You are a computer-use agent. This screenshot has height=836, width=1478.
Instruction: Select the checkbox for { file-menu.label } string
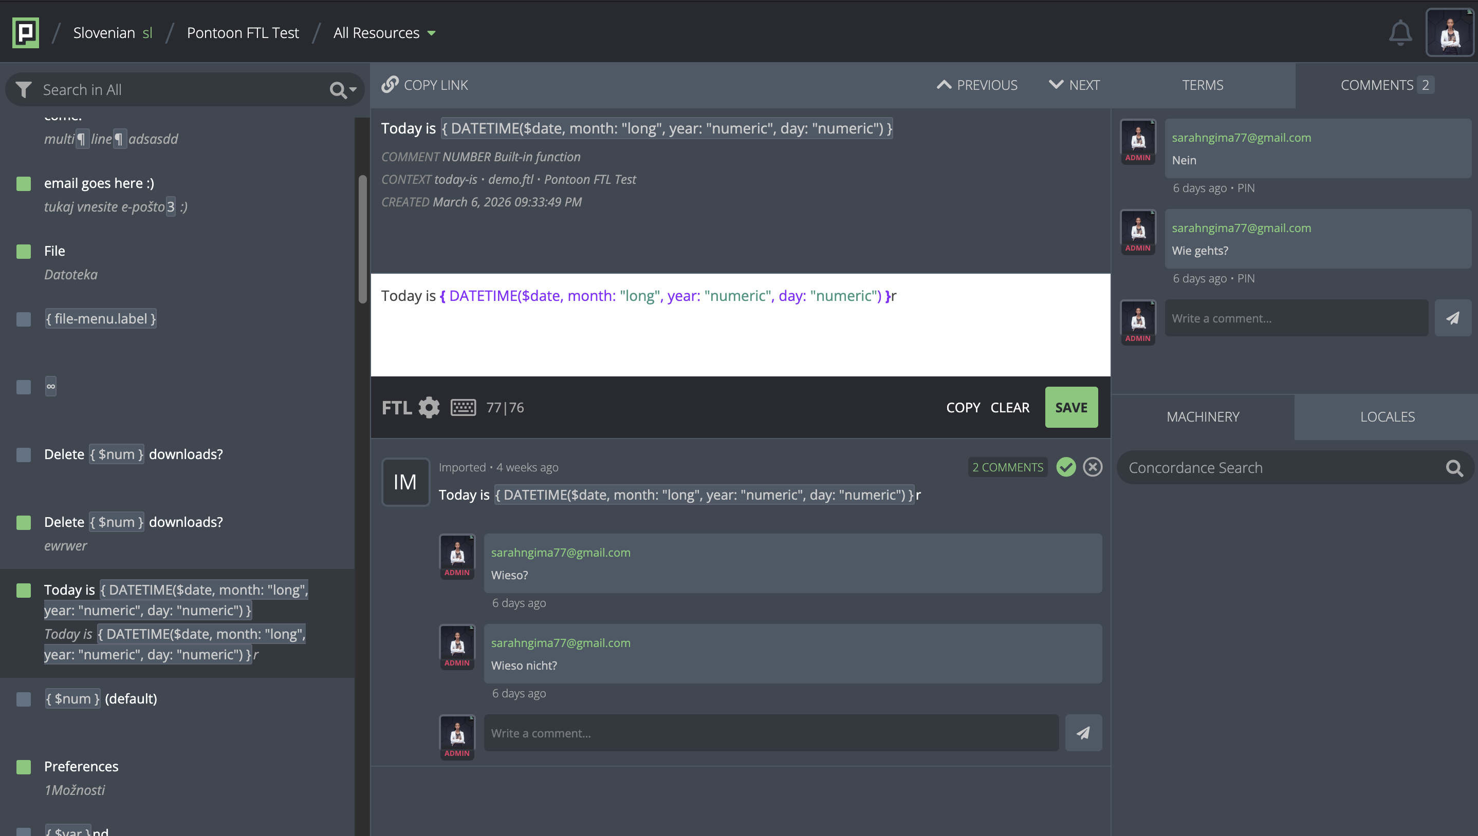pos(24,319)
